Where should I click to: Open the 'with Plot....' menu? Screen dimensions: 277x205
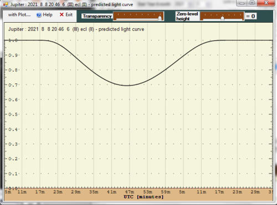click(x=19, y=15)
